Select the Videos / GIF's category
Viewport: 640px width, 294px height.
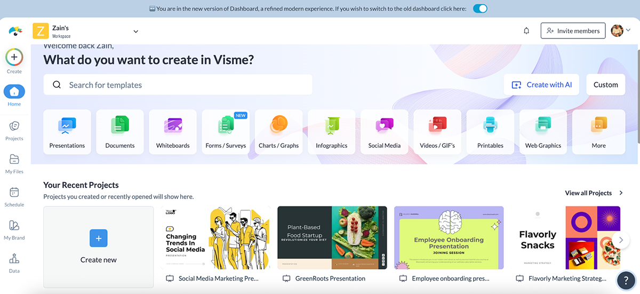tap(437, 132)
